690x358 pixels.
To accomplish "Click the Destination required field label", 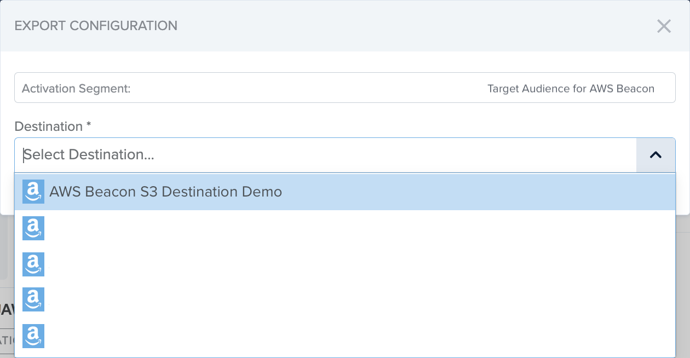I will click(53, 126).
